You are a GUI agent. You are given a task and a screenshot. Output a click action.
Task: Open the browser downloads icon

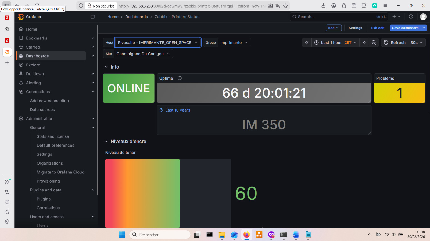pos(324,6)
